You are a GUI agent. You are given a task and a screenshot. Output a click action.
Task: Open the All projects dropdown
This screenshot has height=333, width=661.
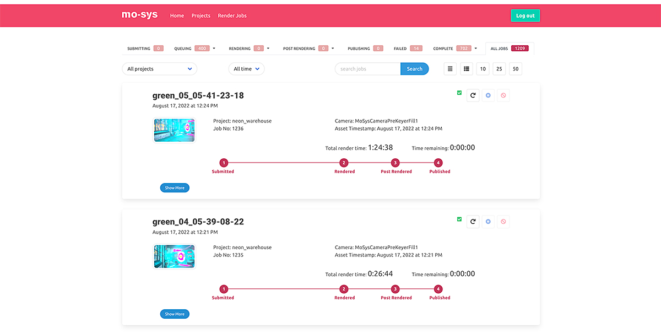point(159,69)
